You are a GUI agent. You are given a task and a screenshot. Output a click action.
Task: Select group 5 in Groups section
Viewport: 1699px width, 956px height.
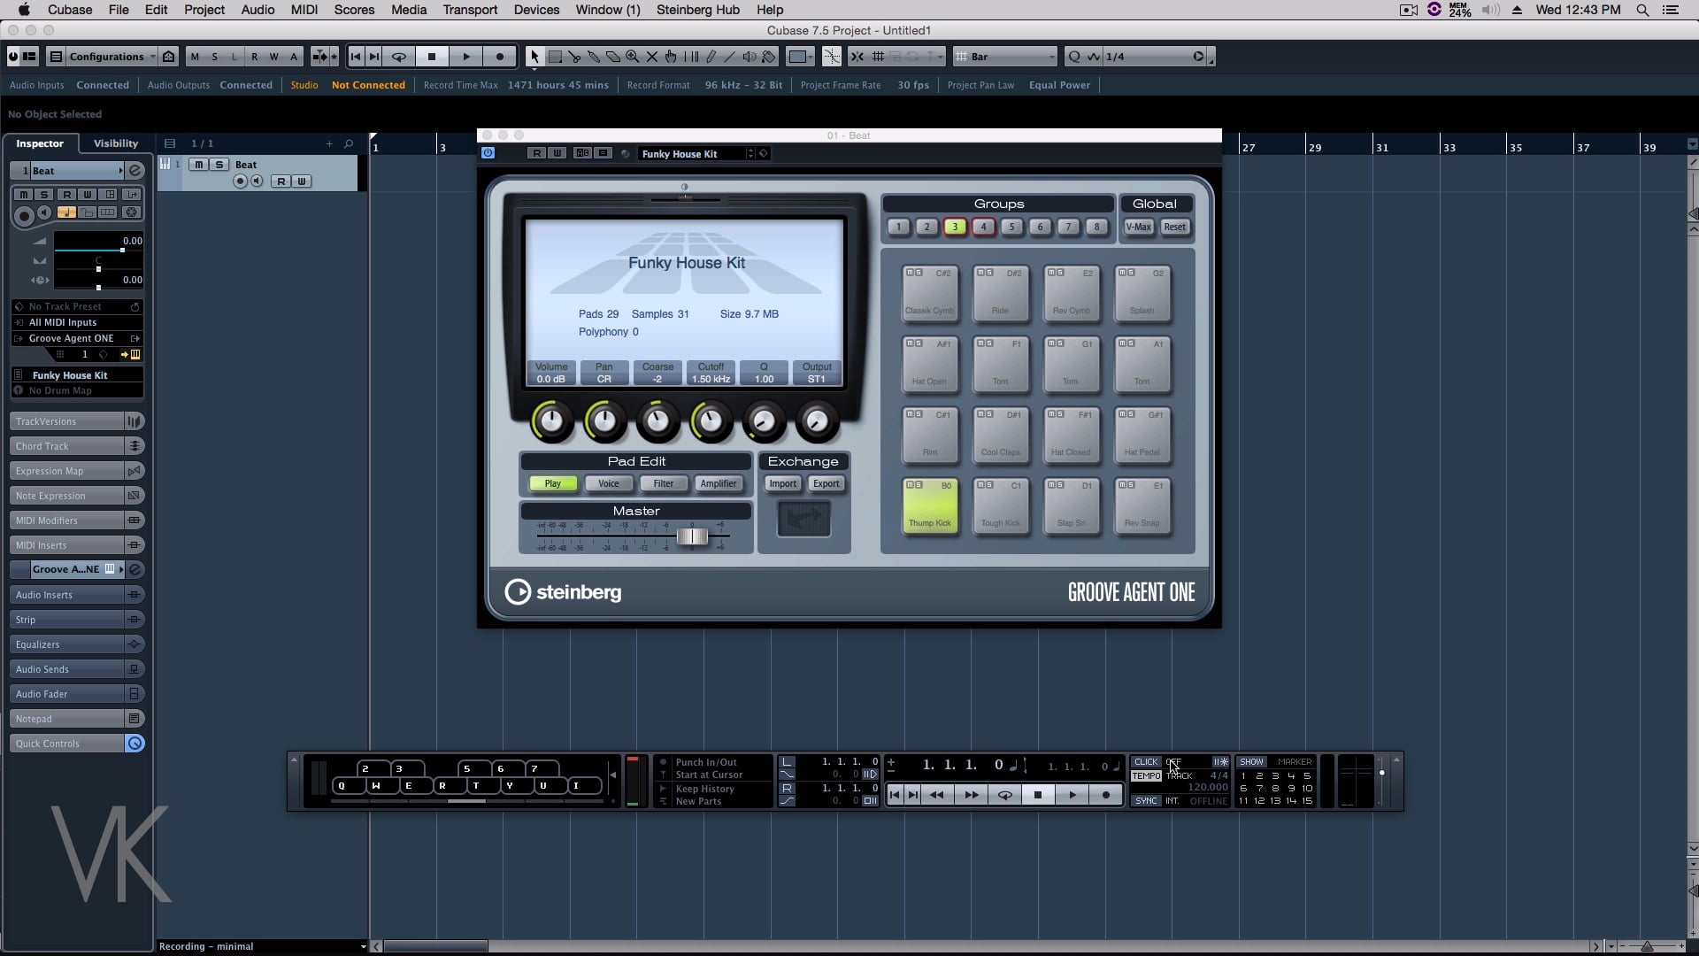[1011, 227]
